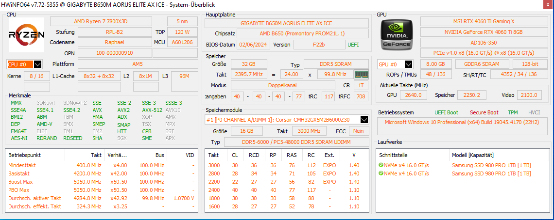Select the 1600 timing row
Screen dimensions: 554x220
287,206
